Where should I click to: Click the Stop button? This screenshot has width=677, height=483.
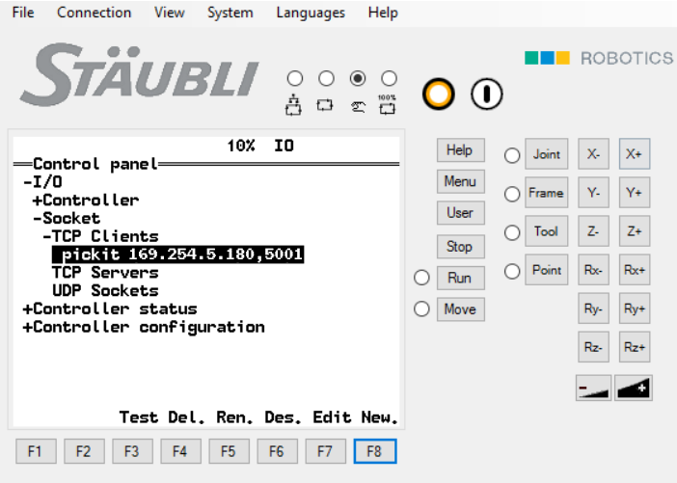tap(460, 247)
